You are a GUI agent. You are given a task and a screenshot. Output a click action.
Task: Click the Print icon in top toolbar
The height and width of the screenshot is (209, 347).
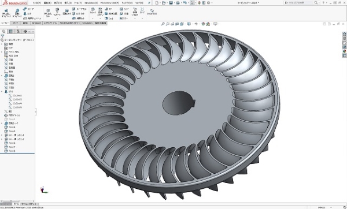point(178,3)
